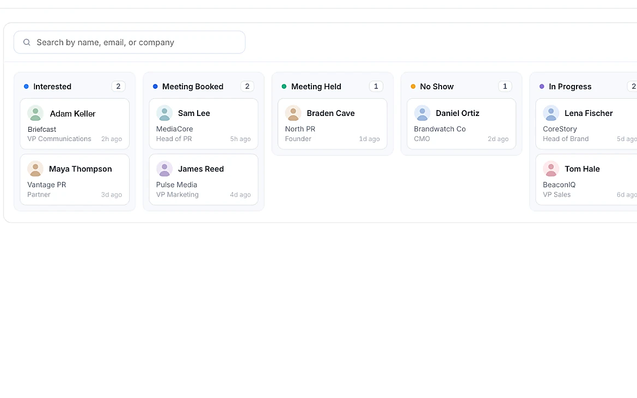Open the Tom Hale contact name

582,169
